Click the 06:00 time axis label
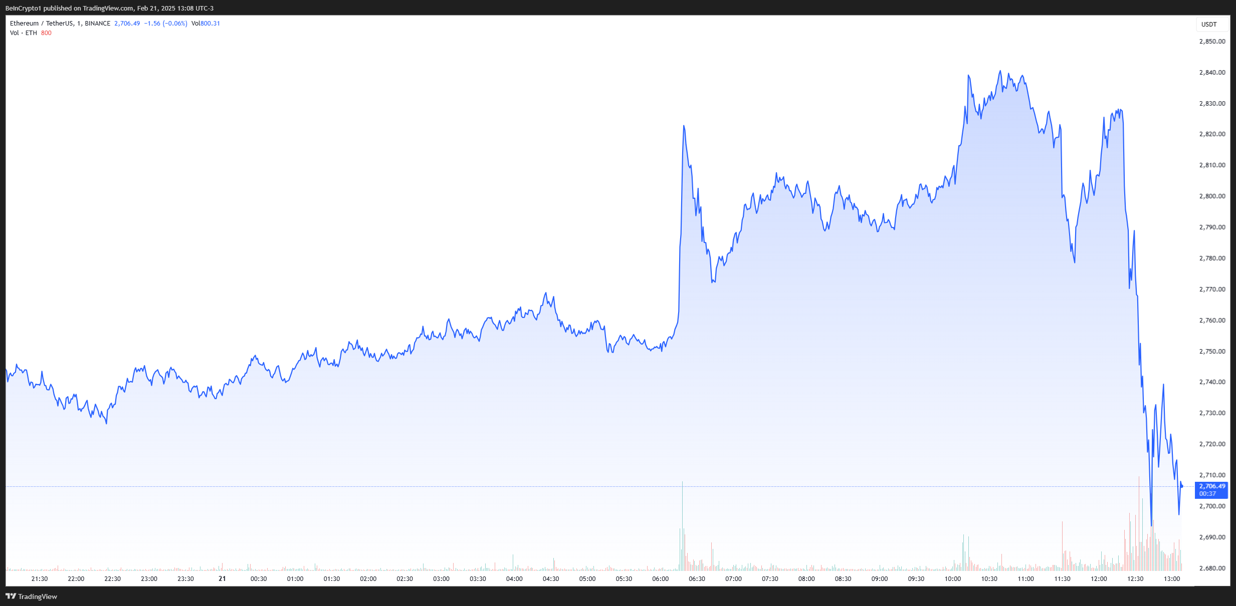Viewport: 1236px width, 606px height. [660, 579]
